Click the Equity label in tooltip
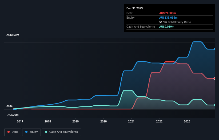 (130, 18)
